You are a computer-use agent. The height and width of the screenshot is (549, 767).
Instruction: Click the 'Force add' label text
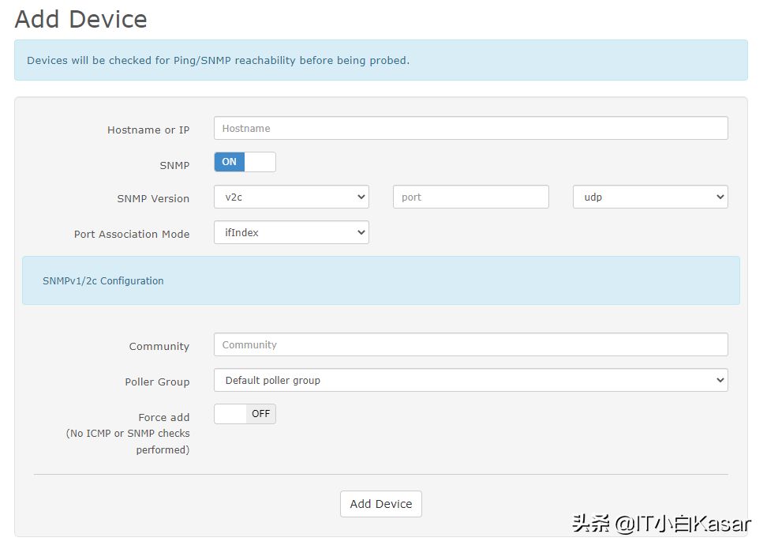(164, 418)
